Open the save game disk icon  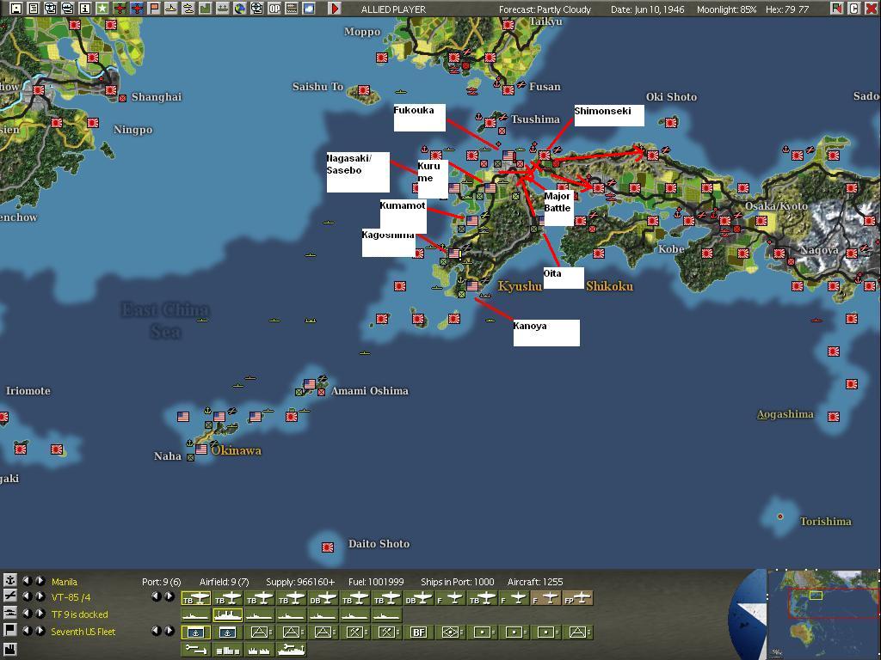coord(16,9)
